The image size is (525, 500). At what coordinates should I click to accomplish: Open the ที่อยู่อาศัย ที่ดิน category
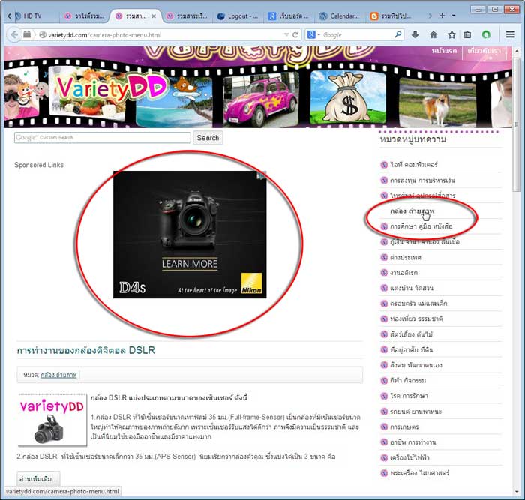click(412, 350)
